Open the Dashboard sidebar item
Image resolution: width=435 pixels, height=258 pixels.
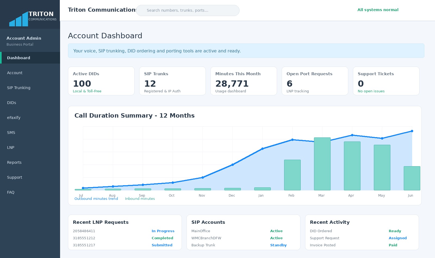(30, 58)
